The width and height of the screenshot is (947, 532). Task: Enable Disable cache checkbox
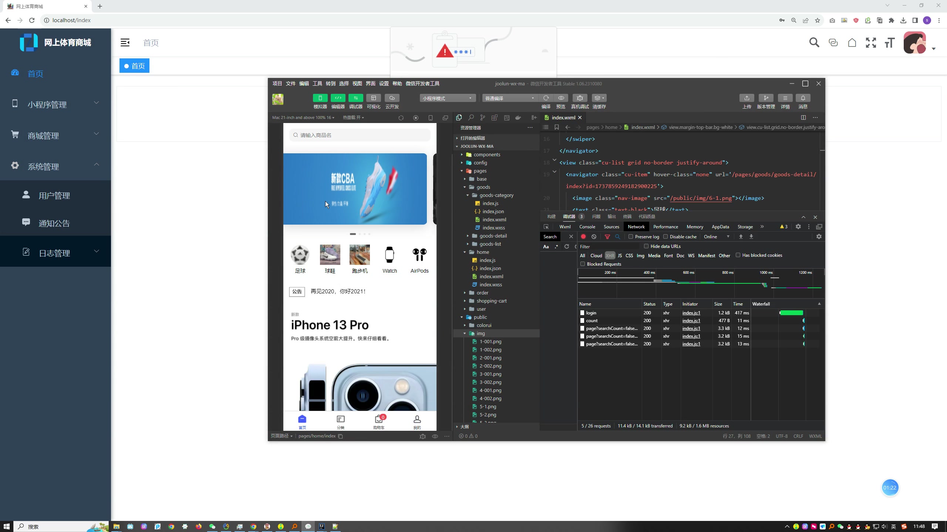[665, 236]
